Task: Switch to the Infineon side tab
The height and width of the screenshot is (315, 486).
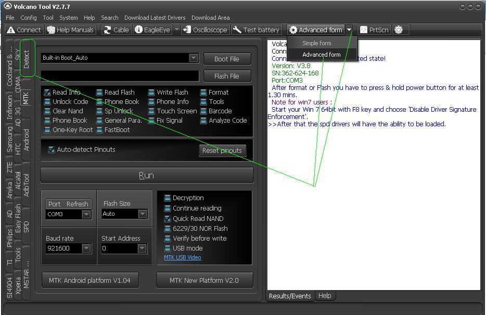Action: tap(9, 107)
